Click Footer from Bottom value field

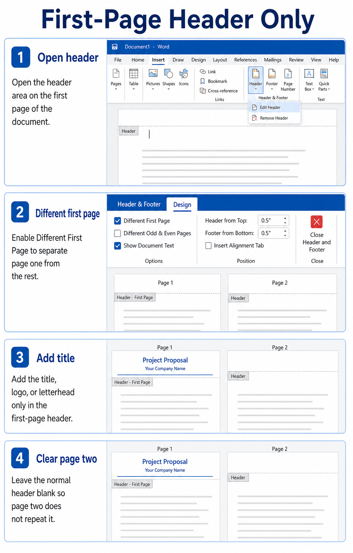tap(270, 233)
